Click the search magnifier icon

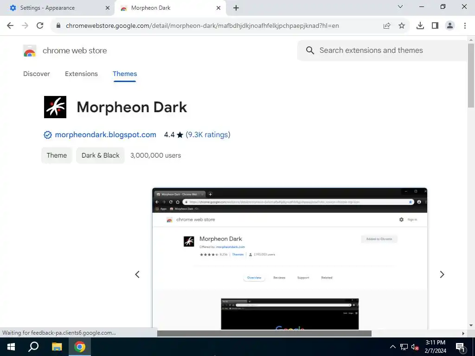310,50
